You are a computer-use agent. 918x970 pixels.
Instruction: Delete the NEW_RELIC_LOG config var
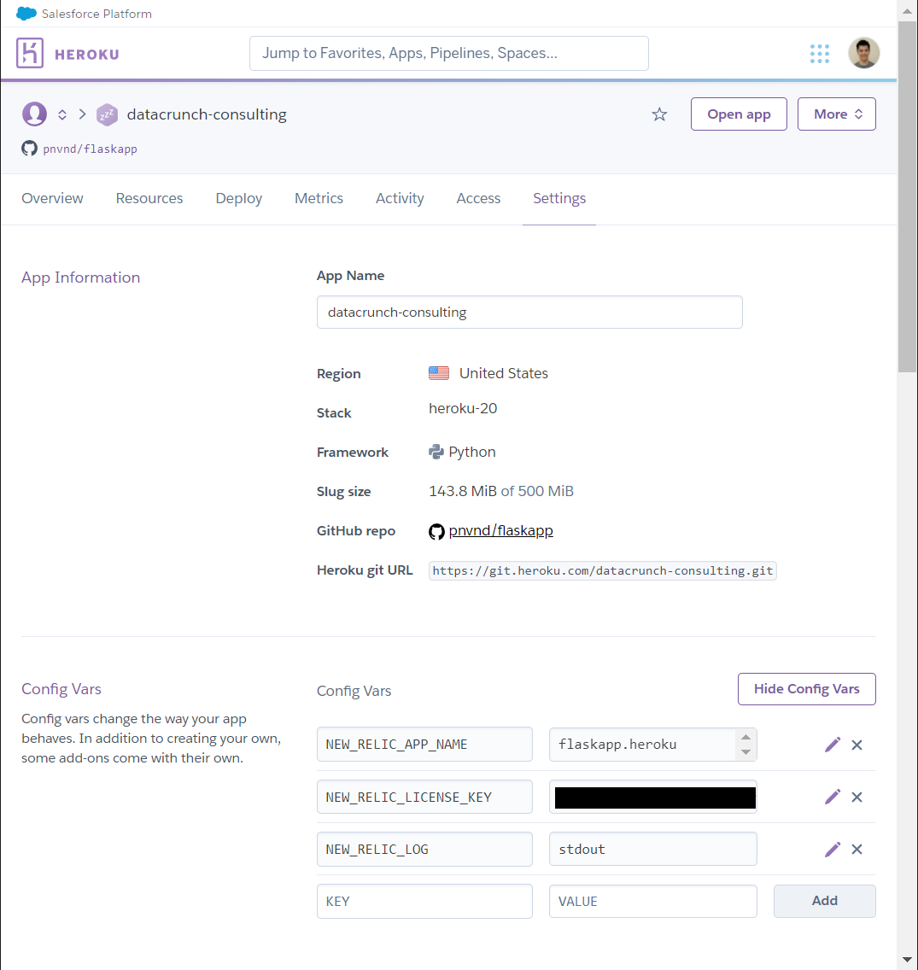pos(857,850)
